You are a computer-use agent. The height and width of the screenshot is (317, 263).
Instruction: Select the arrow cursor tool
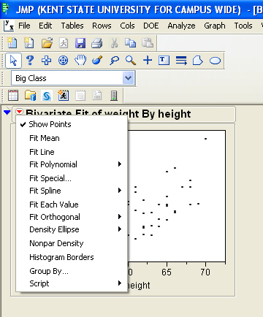[x=13, y=60]
